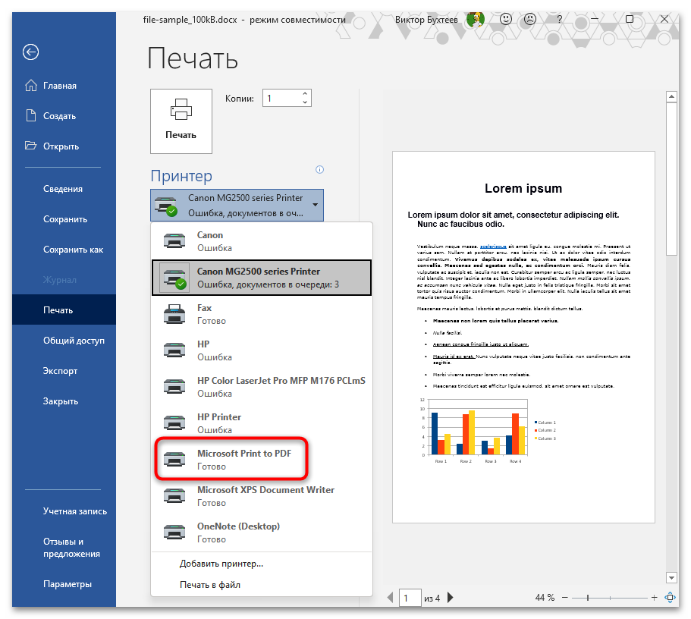Select HP Color LaserJet Pro MFP M176 PCLmS
Screen dimensions: 691x619
[262, 387]
